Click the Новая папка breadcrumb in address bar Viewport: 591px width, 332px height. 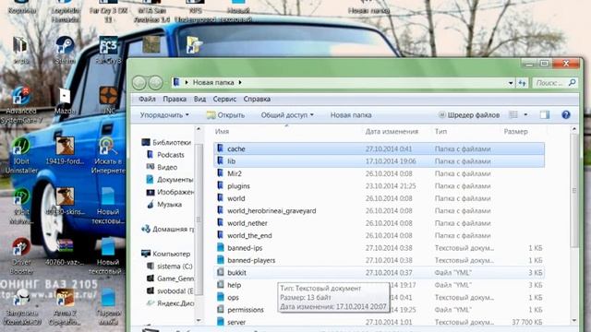[213, 82]
